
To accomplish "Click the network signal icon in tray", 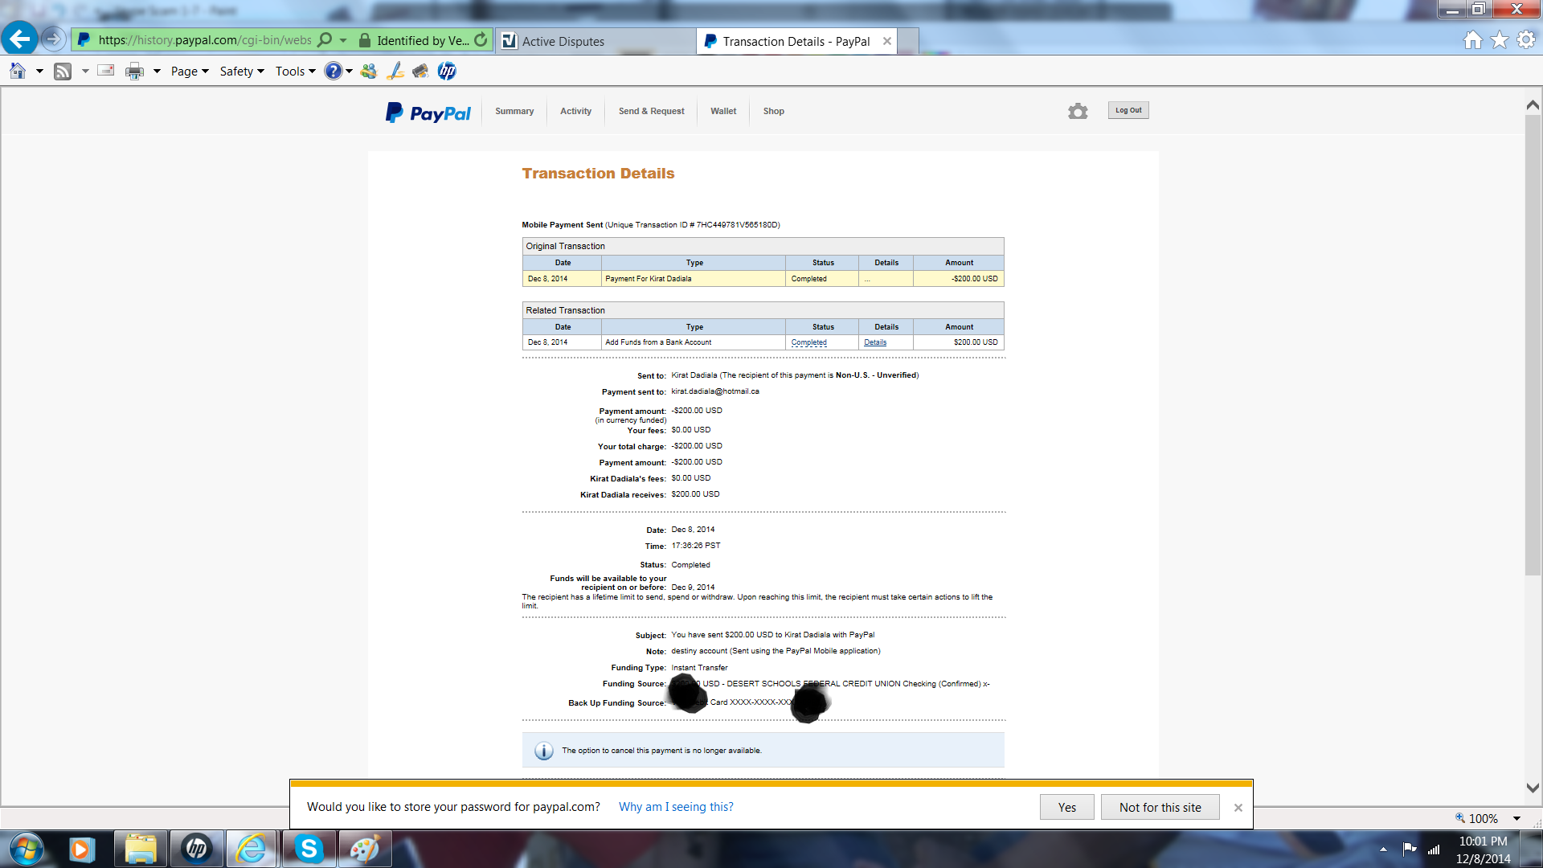I will [x=1434, y=849].
